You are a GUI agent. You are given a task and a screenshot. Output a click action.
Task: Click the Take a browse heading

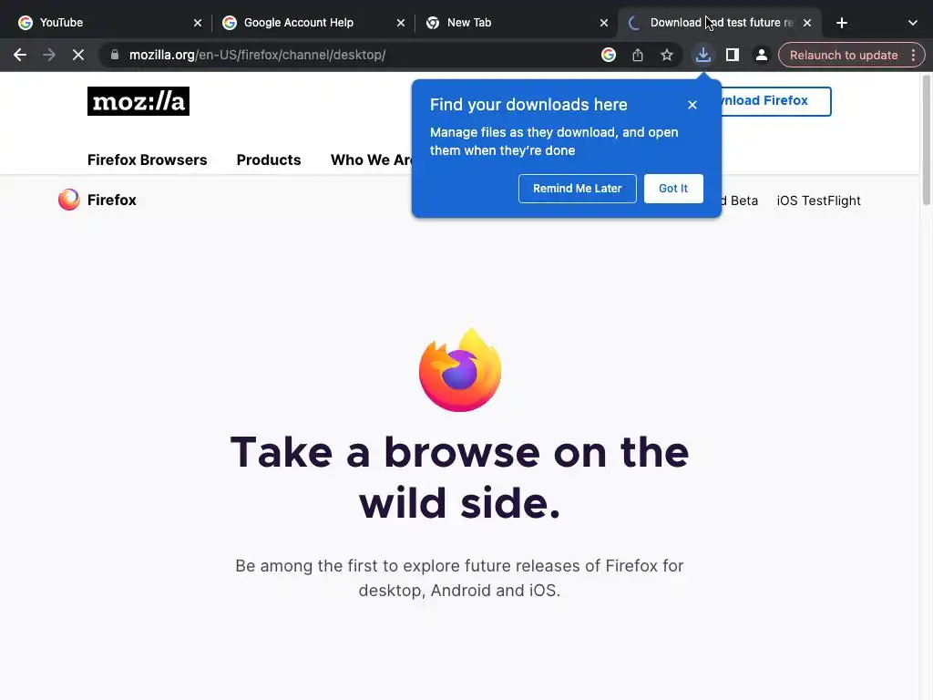[459, 478]
